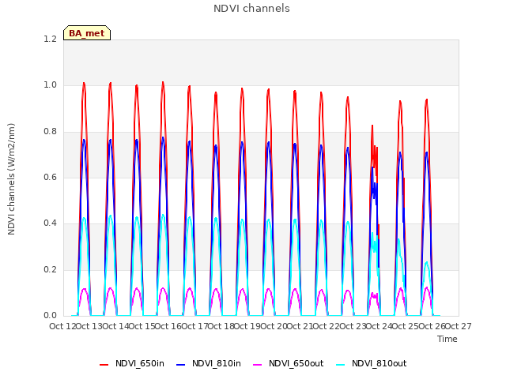Click the low cyan peak on Oct 25
This screenshot has height=379, width=506.
tap(427, 262)
